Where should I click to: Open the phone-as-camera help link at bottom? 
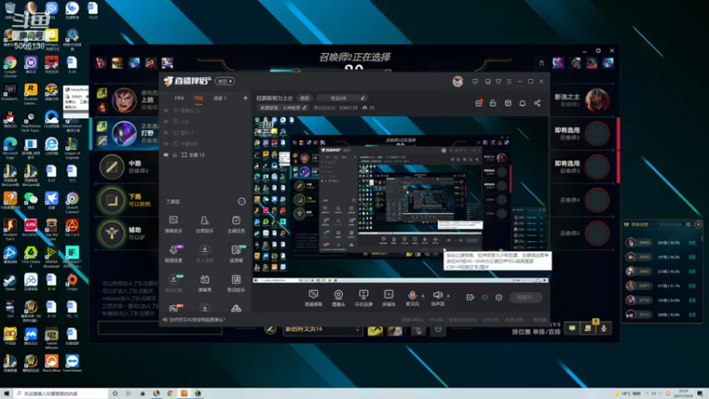click(197, 319)
